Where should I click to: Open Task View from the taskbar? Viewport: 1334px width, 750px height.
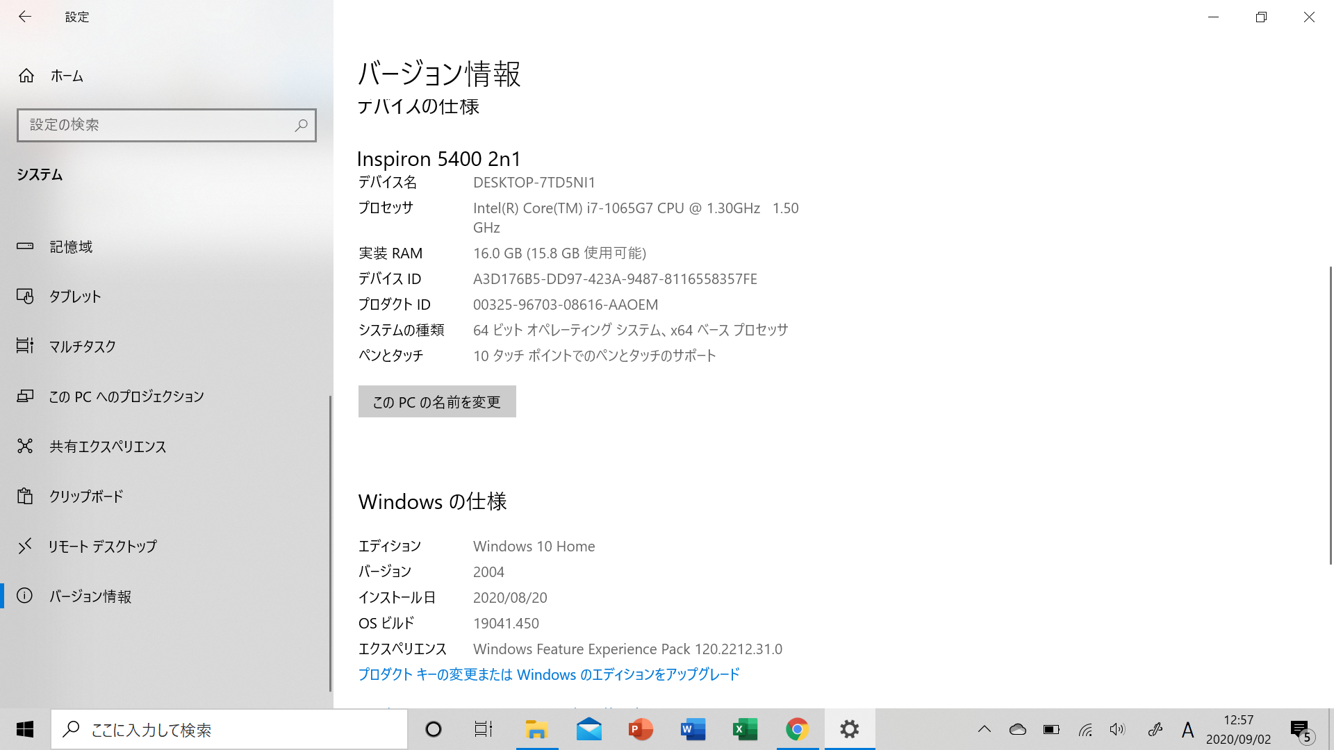(483, 729)
